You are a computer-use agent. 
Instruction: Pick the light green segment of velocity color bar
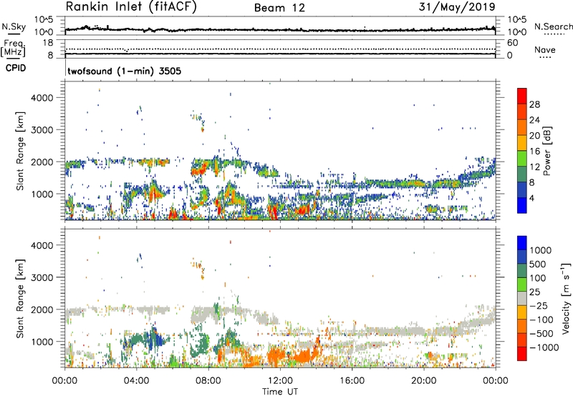(522, 284)
